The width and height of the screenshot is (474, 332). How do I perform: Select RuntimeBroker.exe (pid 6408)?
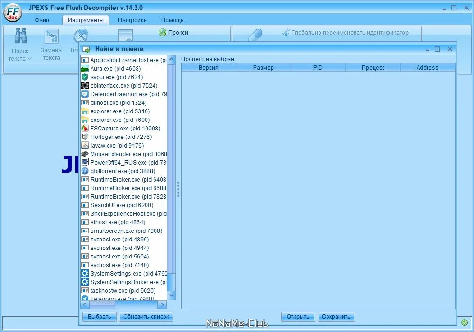pyautogui.click(x=124, y=180)
